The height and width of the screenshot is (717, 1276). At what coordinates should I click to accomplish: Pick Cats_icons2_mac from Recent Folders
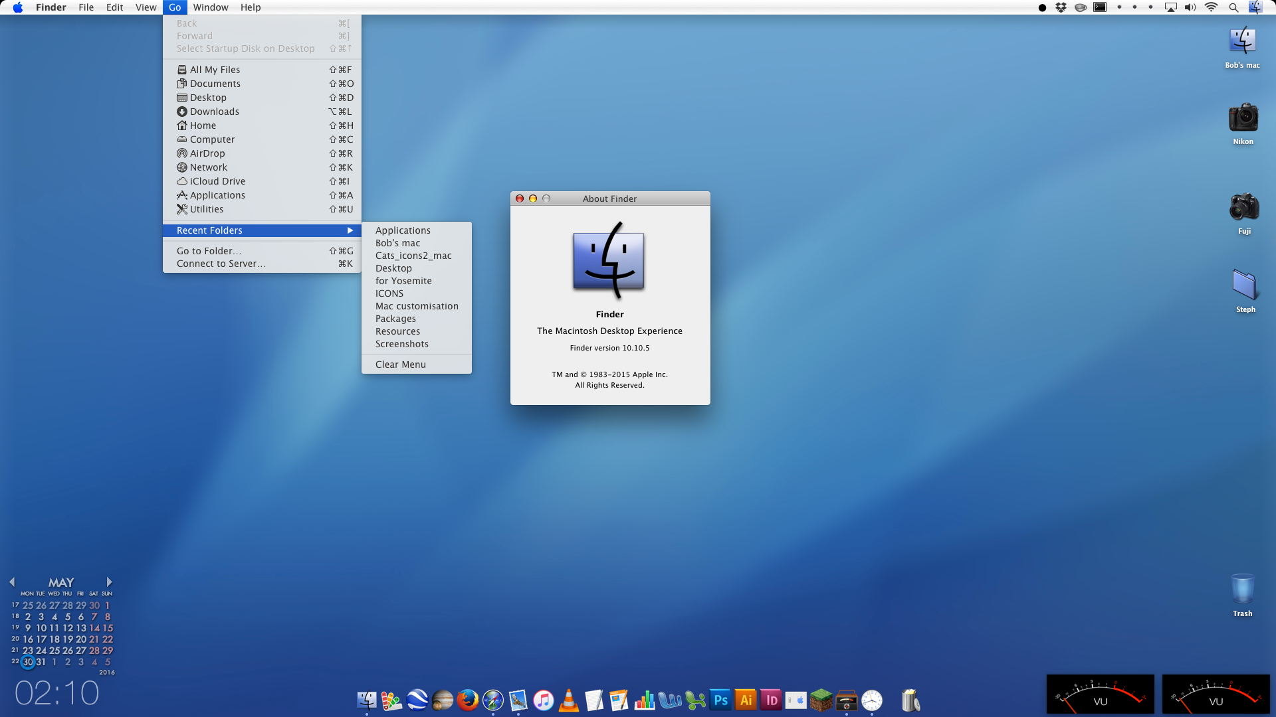pos(417,256)
